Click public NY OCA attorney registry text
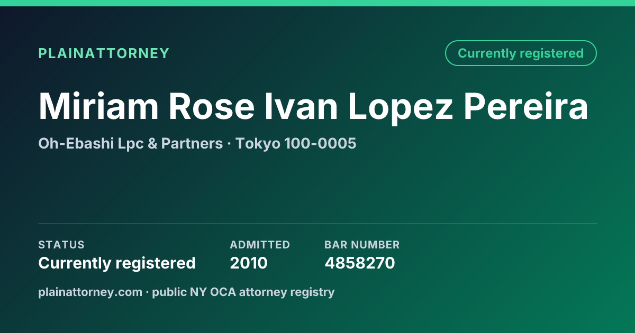This screenshot has width=635, height=333. pyautogui.click(x=243, y=292)
